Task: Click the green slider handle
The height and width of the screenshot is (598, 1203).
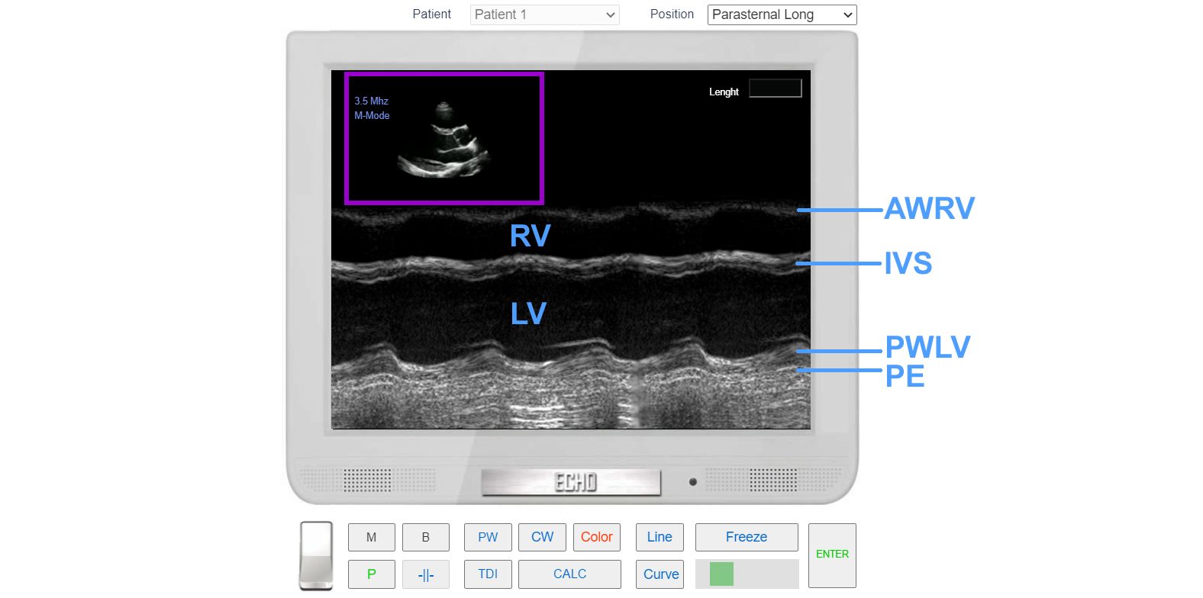Action: [721, 574]
